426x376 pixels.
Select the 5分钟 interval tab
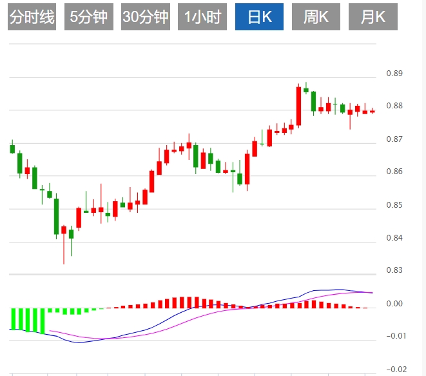(x=89, y=17)
